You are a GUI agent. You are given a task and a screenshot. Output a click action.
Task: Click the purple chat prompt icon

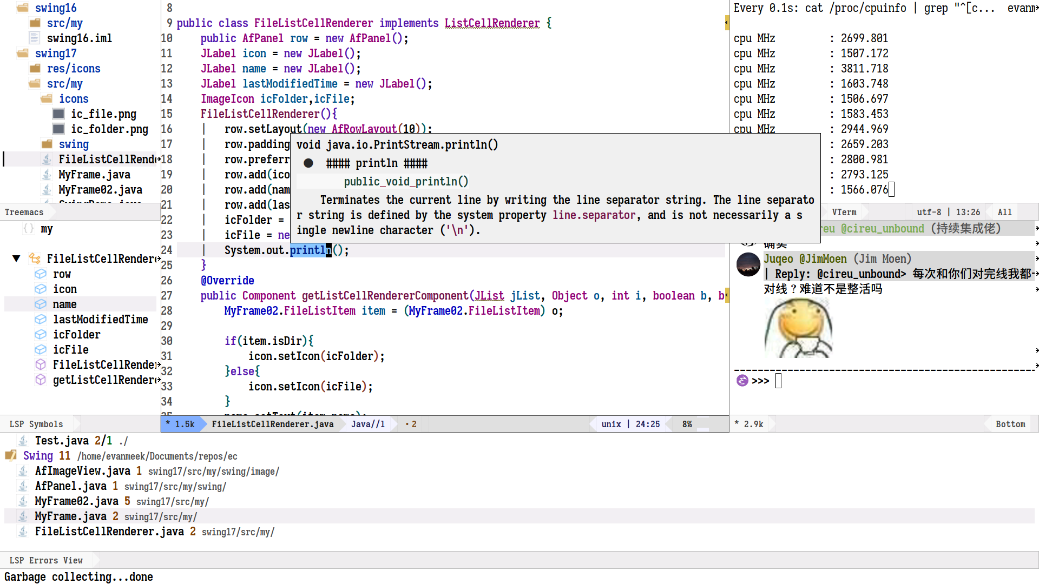coord(742,381)
